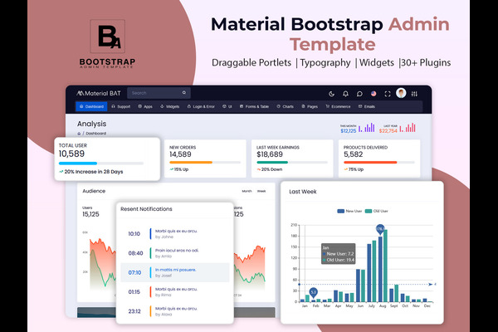Open the 08:40 notification by Amla
The height and width of the screenshot is (332, 498).
(174, 253)
